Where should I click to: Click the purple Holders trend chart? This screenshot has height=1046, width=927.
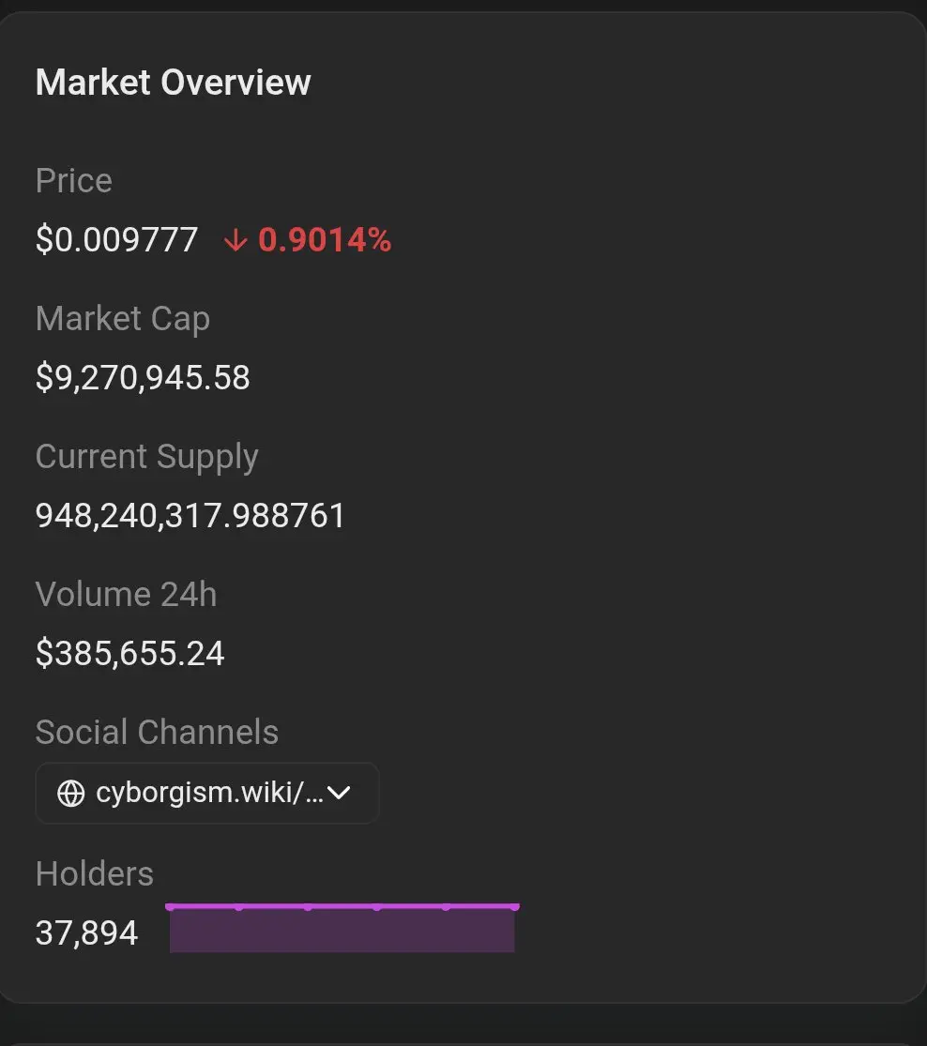point(342,928)
